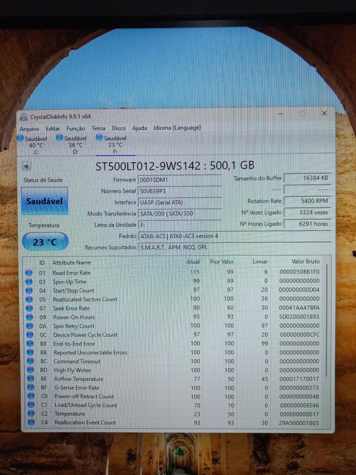Click the serial number field S0V639P3

tap(180, 191)
